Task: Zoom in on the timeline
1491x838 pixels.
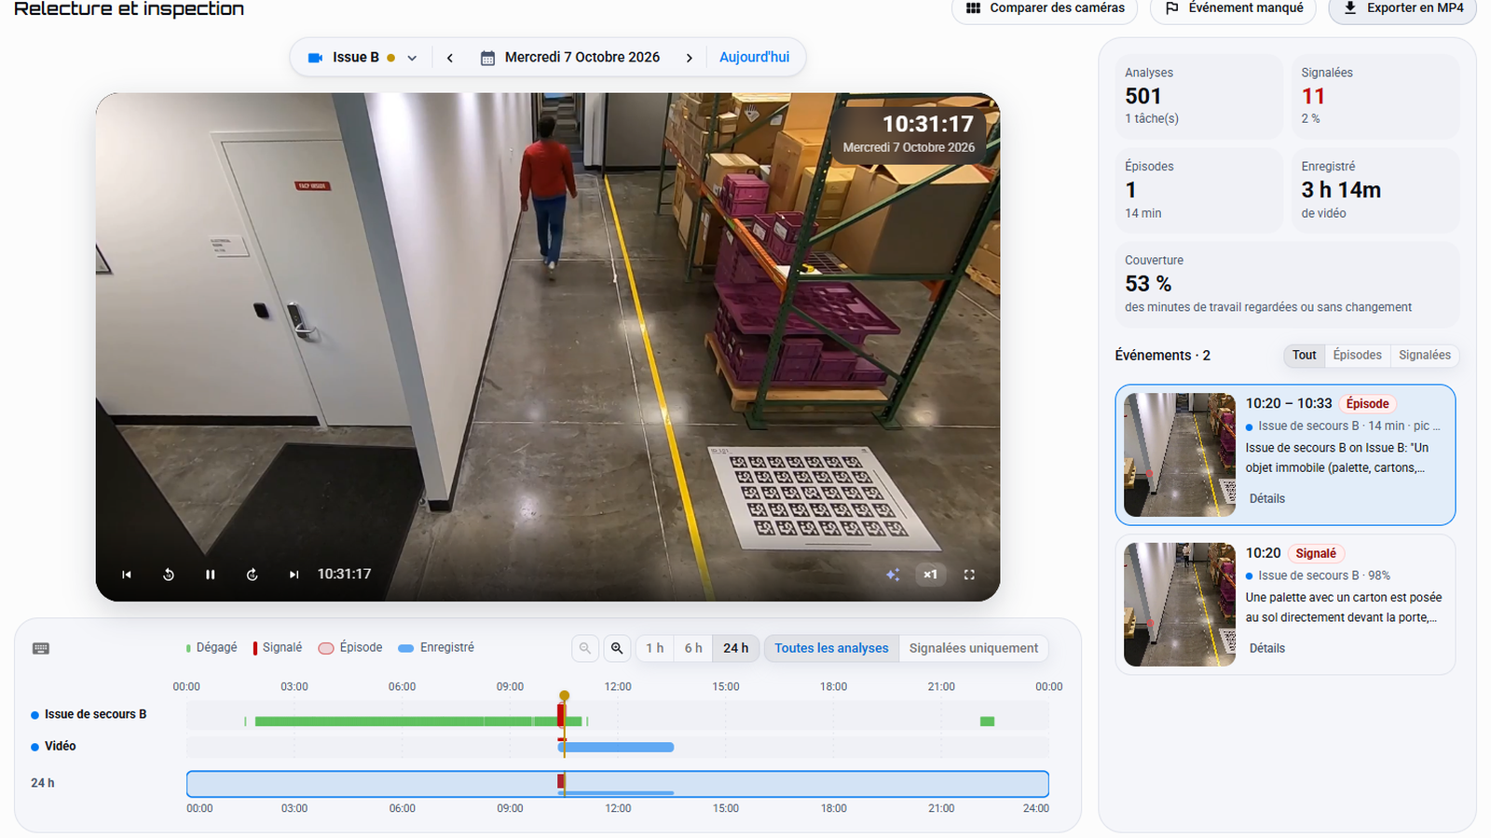Action: (617, 648)
